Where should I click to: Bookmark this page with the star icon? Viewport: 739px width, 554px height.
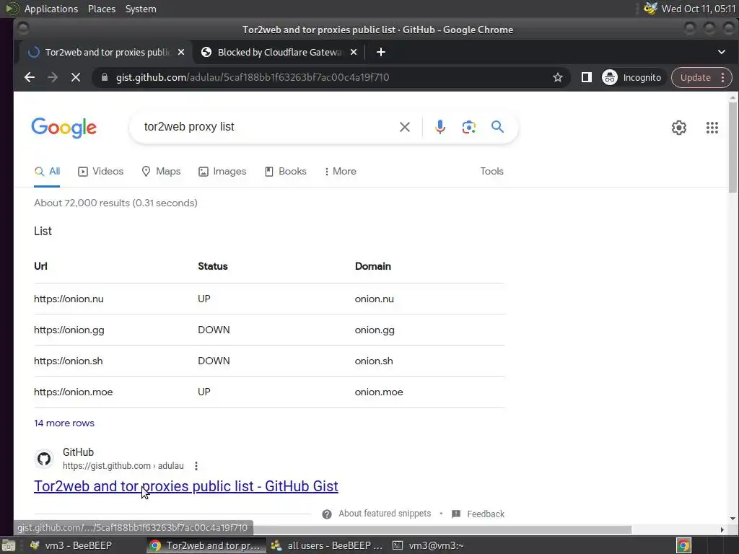tap(558, 77)
